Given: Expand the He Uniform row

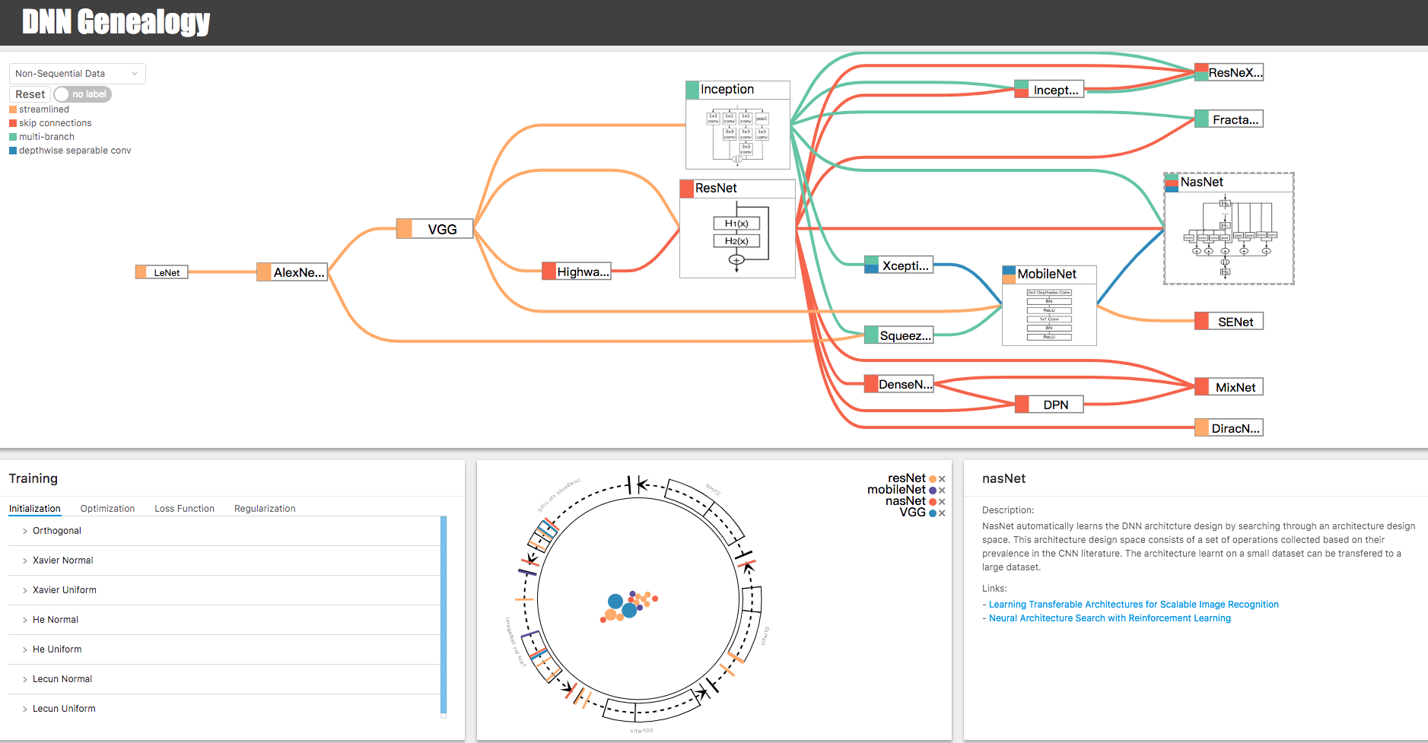Looking at the screenshot, I should 224,649.
